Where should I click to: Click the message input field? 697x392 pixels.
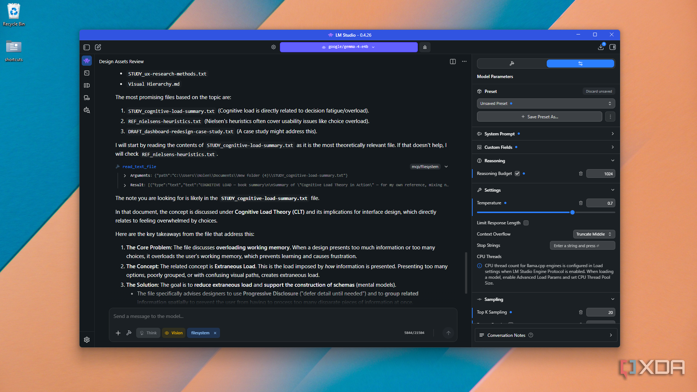click(x=283, y=316)
